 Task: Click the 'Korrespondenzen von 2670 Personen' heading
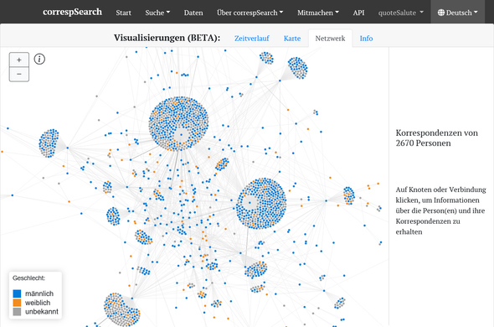coord(437,138)
